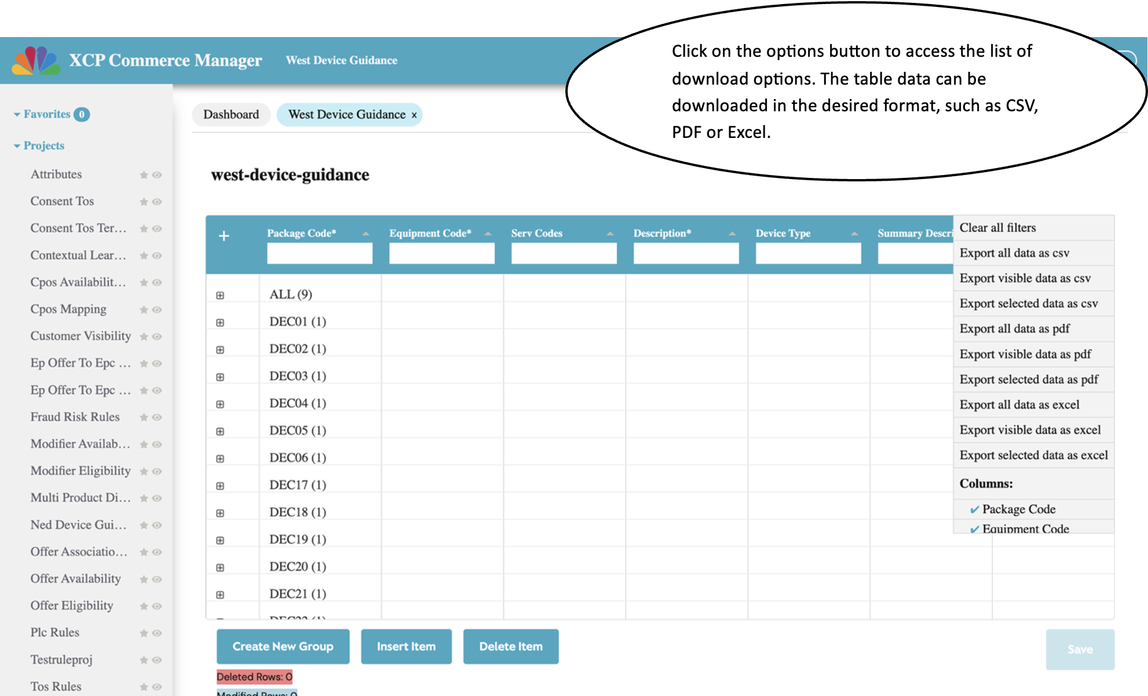Click the plus icon in the table header
Viewport: 1148px width, 696px height.
tap(224, 236)
